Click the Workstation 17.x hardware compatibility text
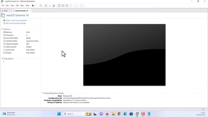Viewport: 208px width, 117px height. [x=75, y=100]
